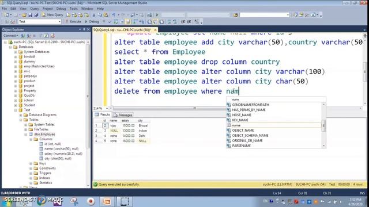Image resolution: width=369 pixels, height=207 pixels.
Task: Click the Save file icon in toolbar
Action: (30, 15)
